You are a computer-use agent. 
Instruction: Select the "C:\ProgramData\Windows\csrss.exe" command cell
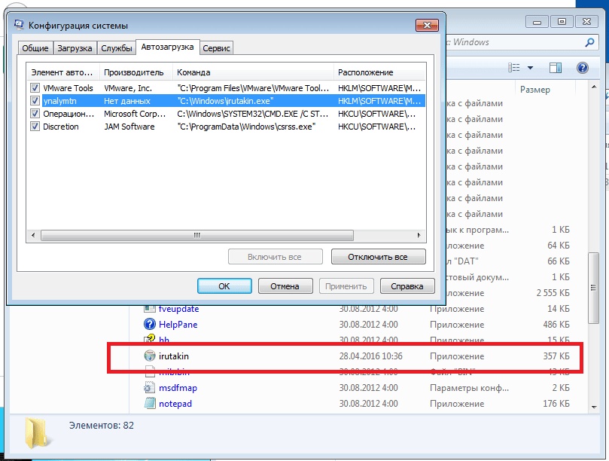(246, 127)
